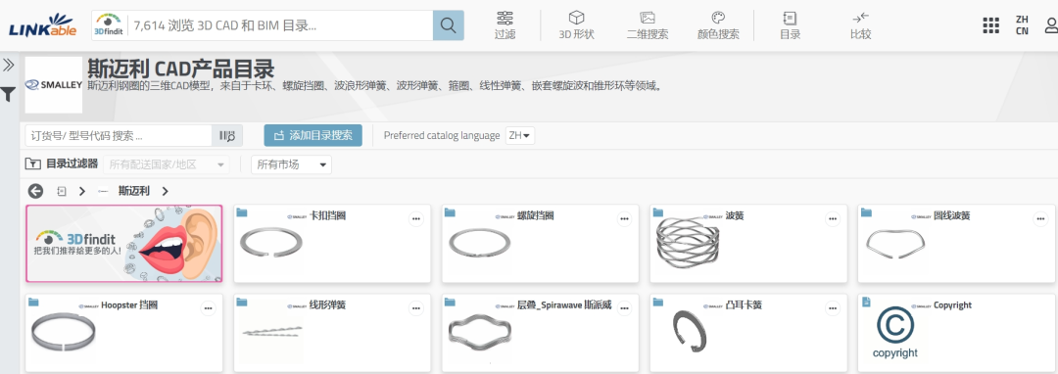1058x374 pixels.
Task: Click the LINKable logo
Action: click(42, 24)
